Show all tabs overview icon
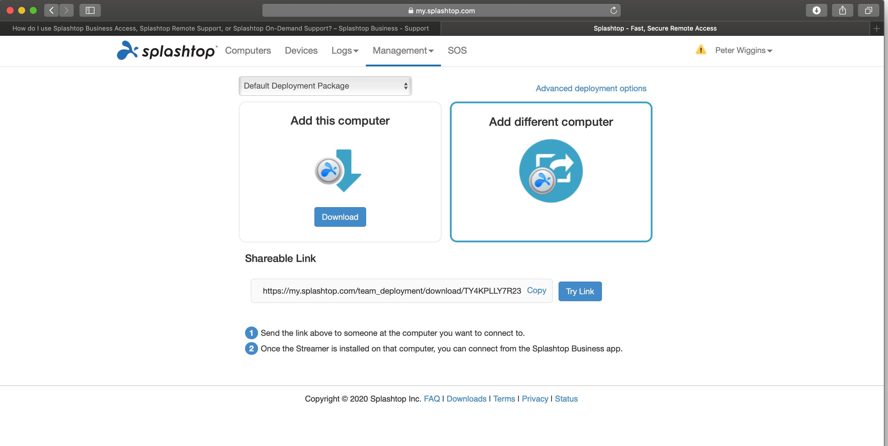 [868, 10]
